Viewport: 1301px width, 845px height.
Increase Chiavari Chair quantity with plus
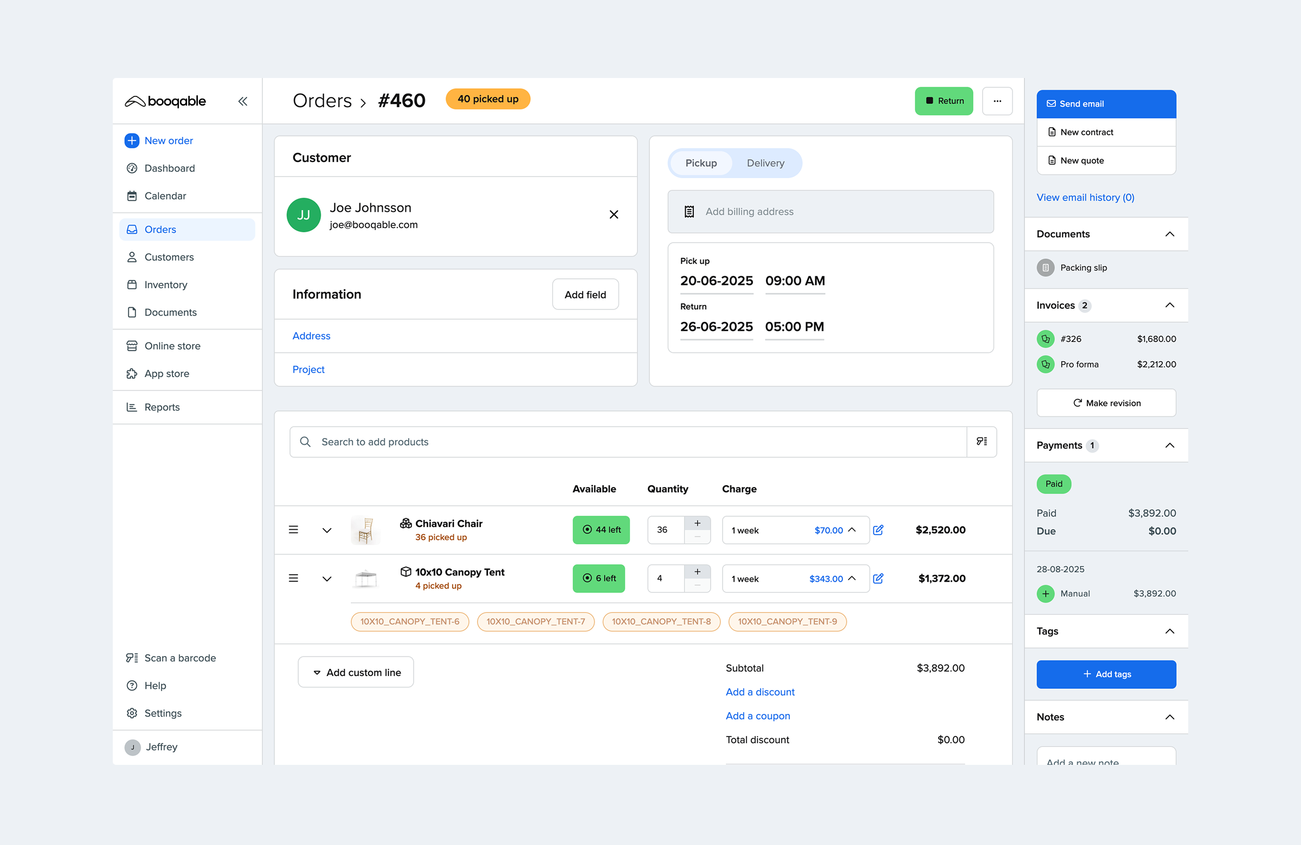697,523
